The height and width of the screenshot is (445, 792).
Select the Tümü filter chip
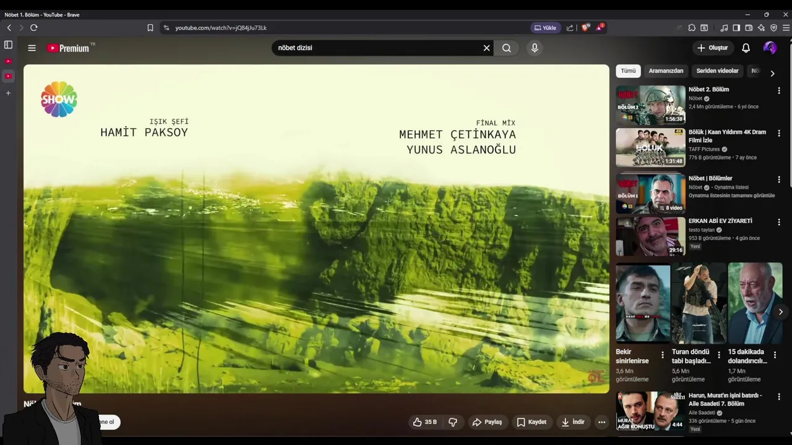click(x=628, y=71)
